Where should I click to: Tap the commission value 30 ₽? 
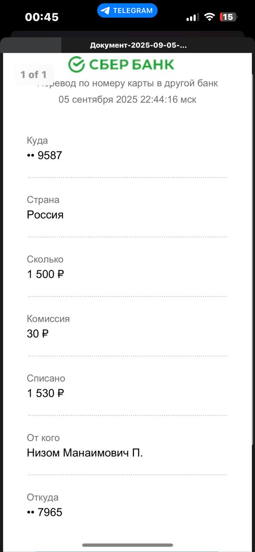point(38,334)
